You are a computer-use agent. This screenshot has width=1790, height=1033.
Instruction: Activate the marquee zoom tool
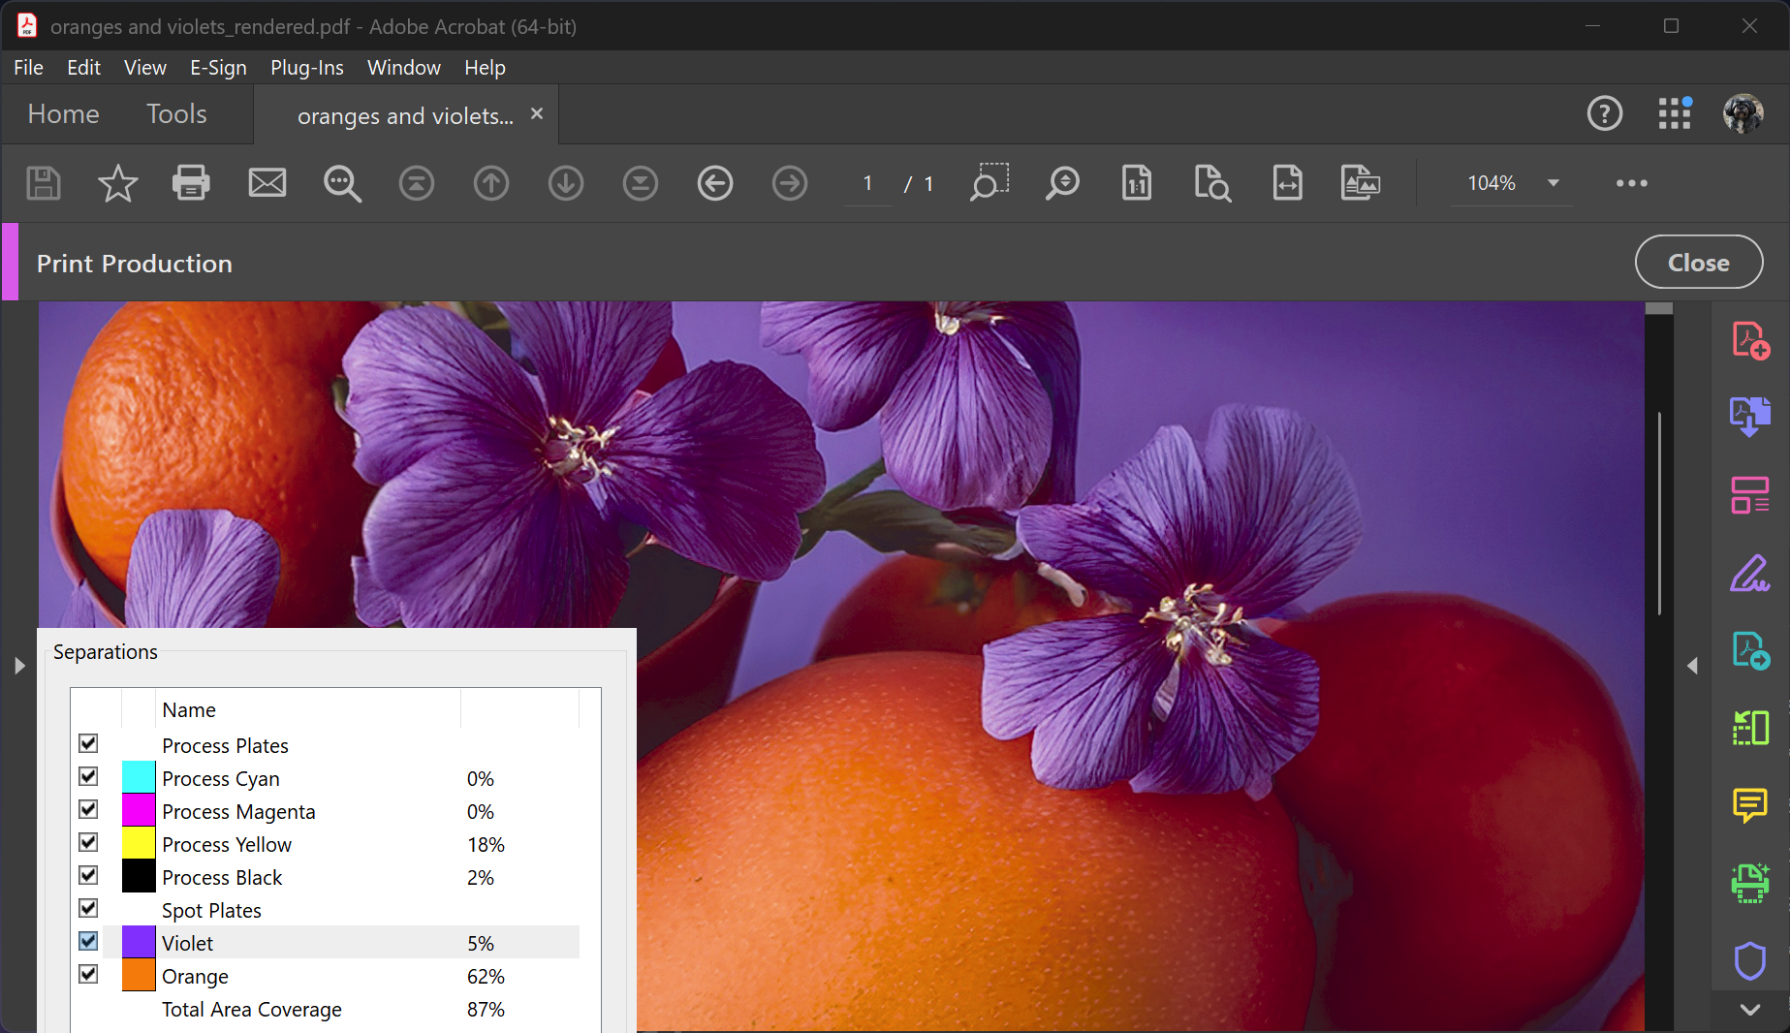989,182
